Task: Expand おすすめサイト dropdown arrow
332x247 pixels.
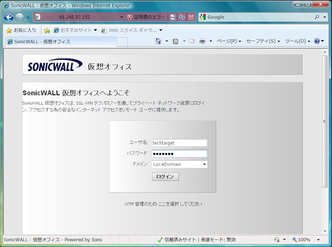Action: (95, 30)
